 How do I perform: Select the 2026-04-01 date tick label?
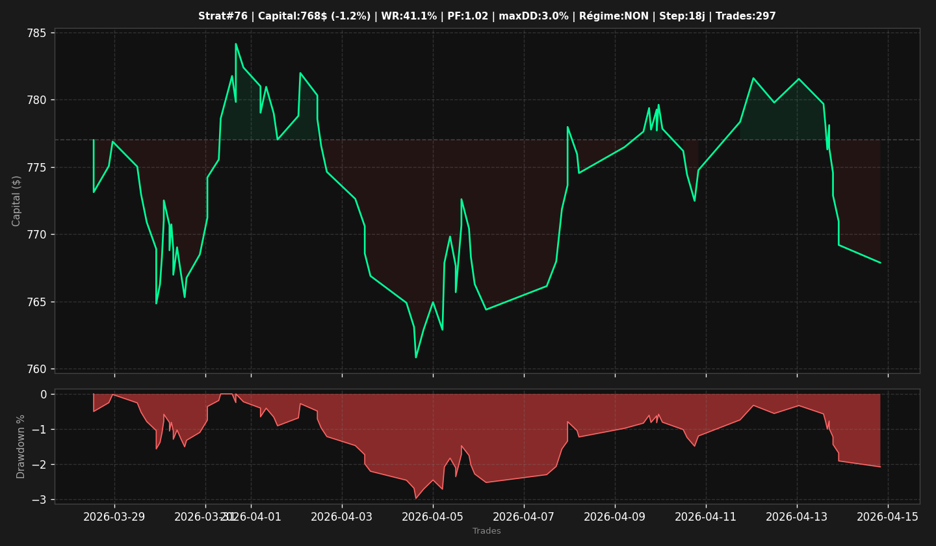[x=251, y=517]
